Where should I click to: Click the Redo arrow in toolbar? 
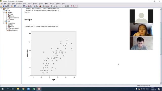(x=21, y=6)
